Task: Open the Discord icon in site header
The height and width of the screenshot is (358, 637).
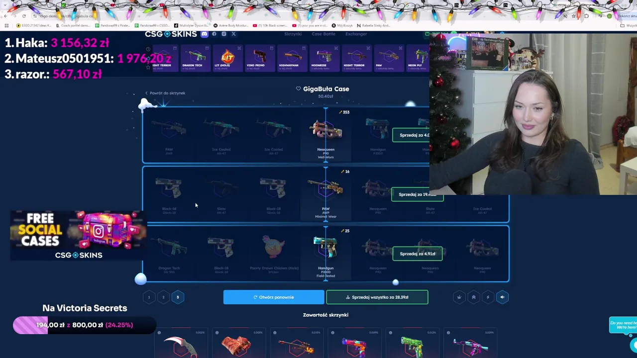Action: click(204, 34)
